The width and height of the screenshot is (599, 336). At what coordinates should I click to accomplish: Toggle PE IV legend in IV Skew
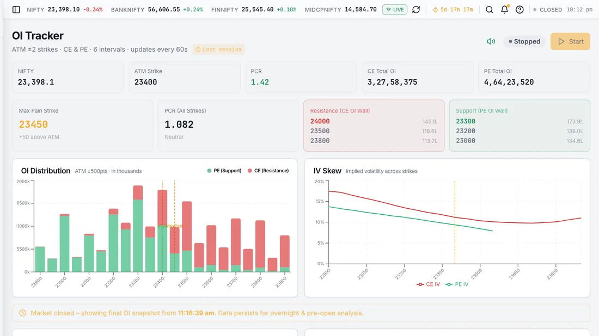coord(457,284)
